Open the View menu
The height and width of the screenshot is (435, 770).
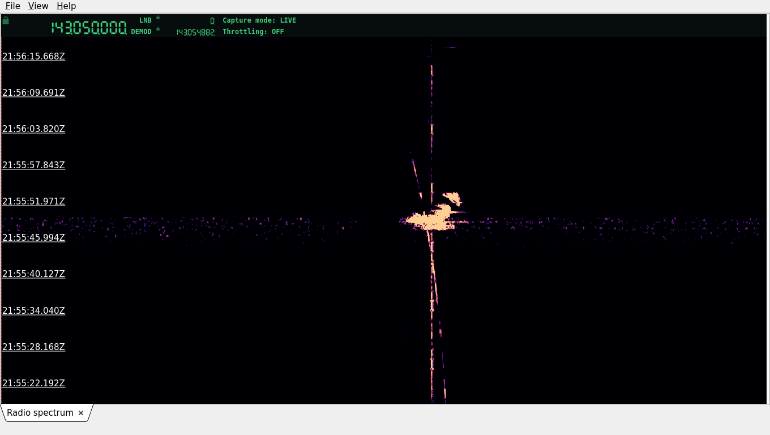click(x=38, y=6)
